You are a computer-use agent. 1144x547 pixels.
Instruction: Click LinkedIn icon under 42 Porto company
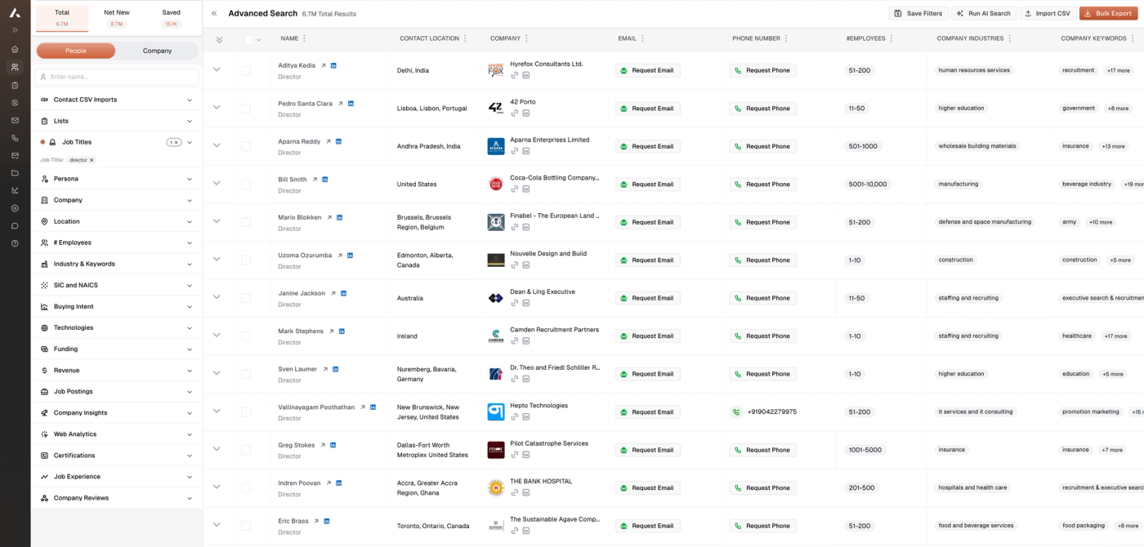(526, 113)
